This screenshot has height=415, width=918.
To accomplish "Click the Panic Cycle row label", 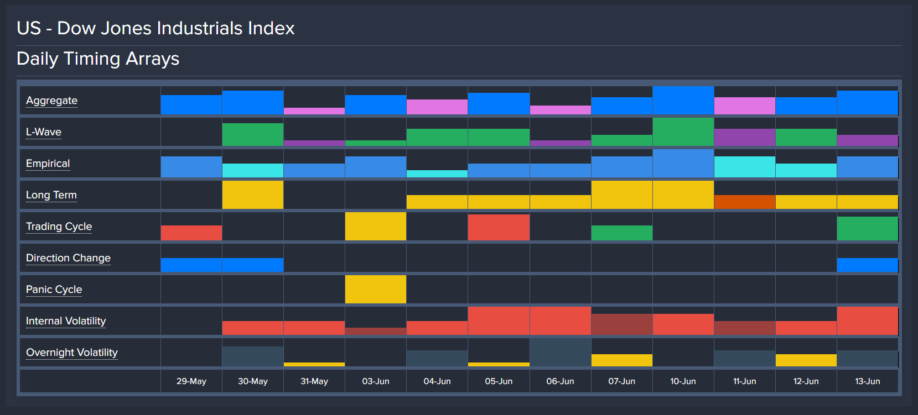I will (54, 290).
